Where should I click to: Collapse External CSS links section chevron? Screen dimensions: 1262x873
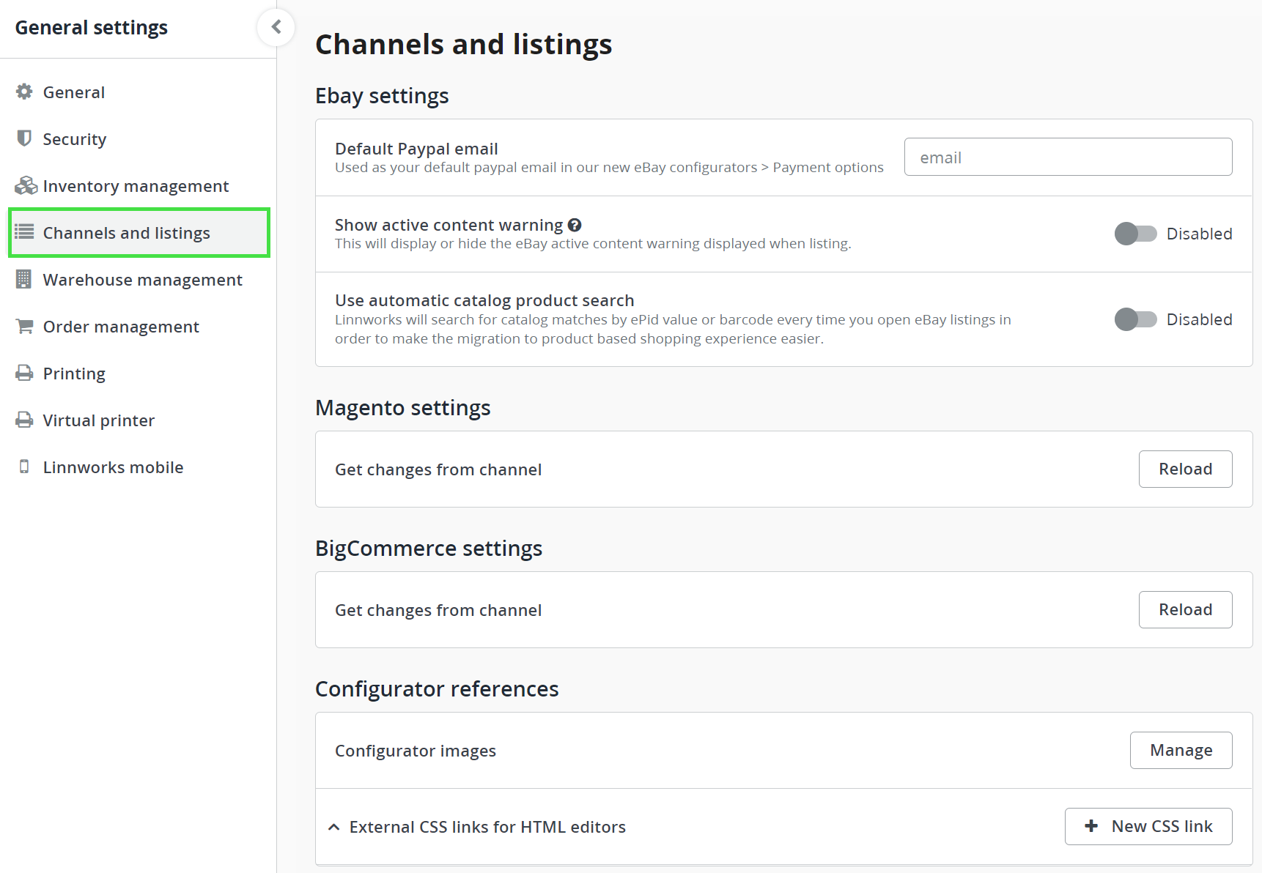[334, 827]
